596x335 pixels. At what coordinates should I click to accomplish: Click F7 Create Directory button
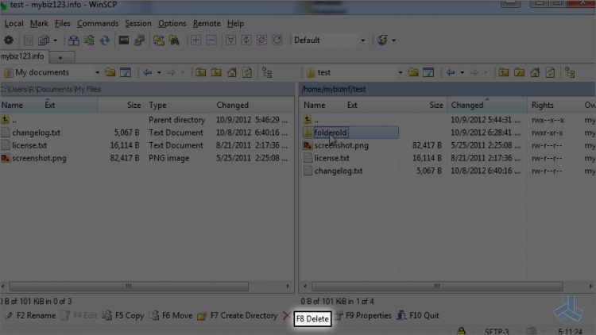[238, 316]
